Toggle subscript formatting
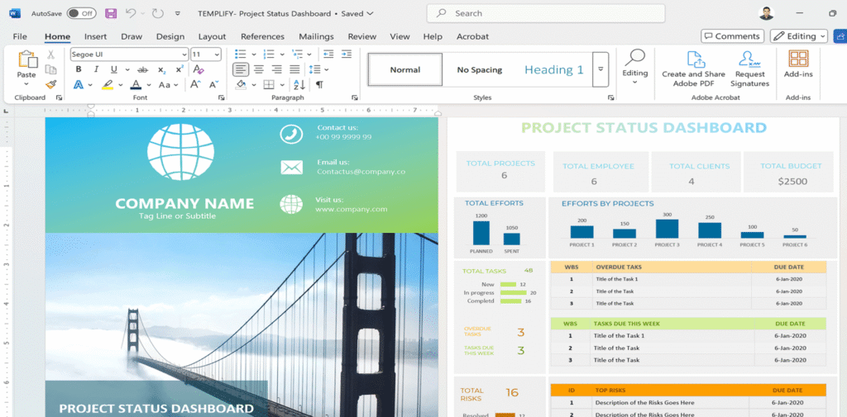 [160, 69]
